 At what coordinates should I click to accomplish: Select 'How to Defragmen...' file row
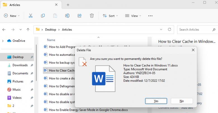pos(59,86)
